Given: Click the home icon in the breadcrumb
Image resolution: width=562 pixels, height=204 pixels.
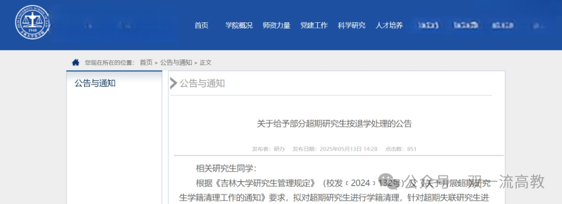Looking at the screenshot, I should tap(75, 62).
